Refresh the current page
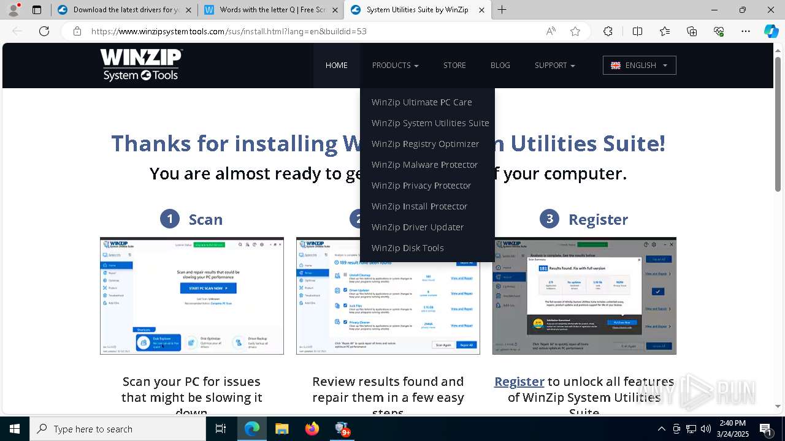 click(44, 31)
